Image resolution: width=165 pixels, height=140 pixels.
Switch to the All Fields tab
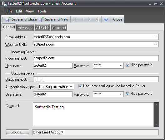tap(42, 28)
